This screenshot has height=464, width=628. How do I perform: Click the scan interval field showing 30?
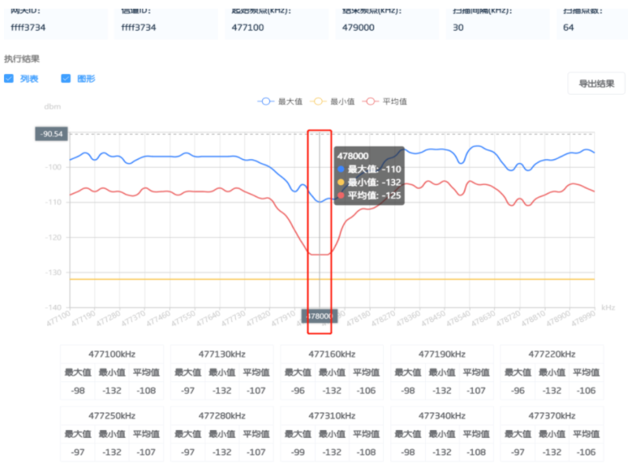click(x=498, y=24)
